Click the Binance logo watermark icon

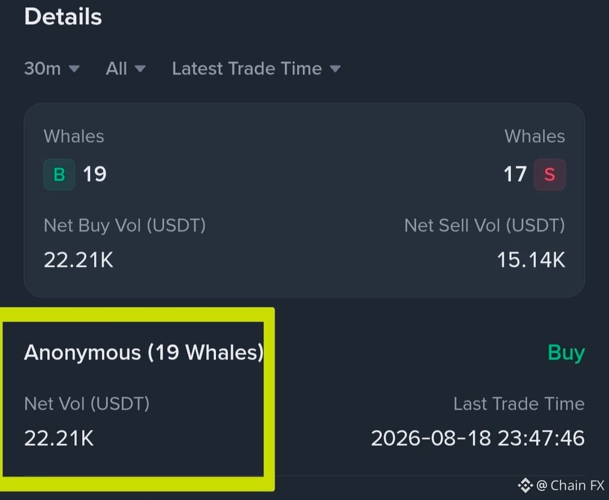(x=525, y=485)
